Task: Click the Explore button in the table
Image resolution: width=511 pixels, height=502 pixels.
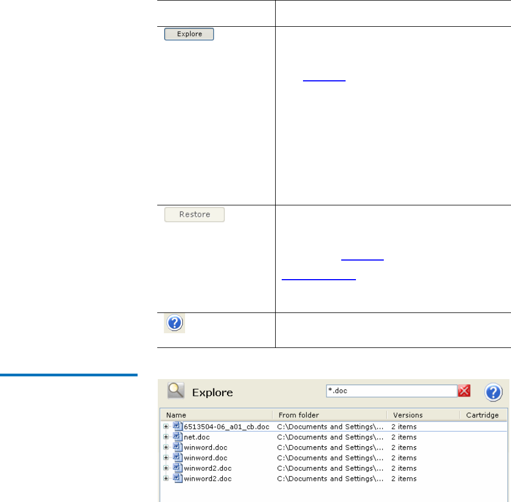Action: click(x=189, y=34)
